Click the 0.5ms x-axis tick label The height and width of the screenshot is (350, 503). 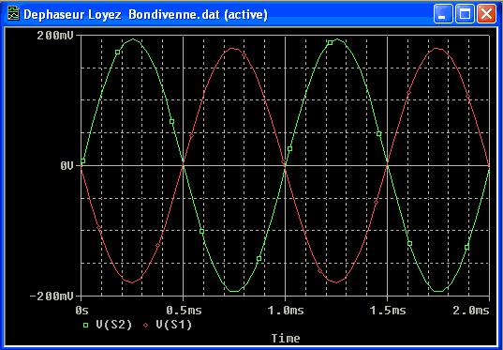[184, 311]
